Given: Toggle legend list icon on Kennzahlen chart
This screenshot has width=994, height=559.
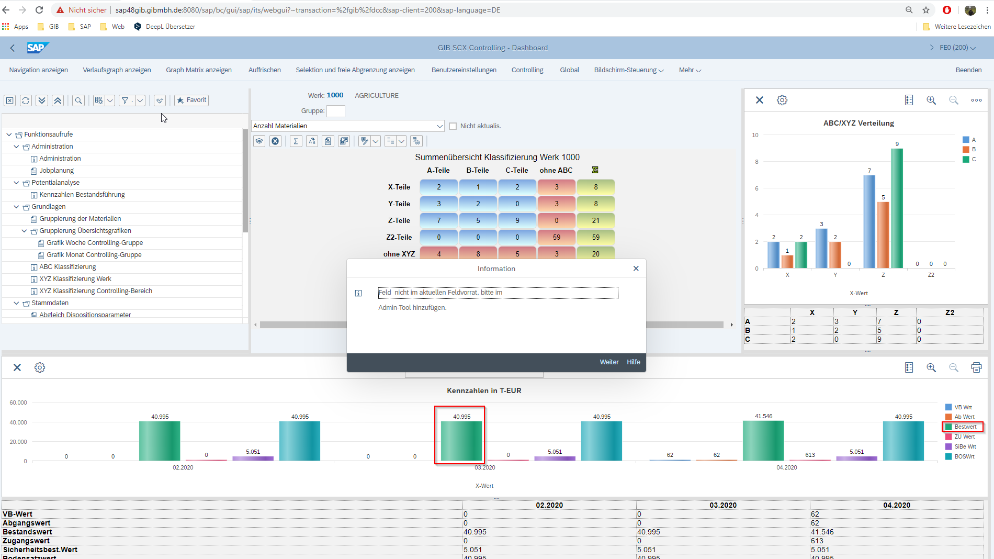Looking at the screenshot, I should coord(909,367).
